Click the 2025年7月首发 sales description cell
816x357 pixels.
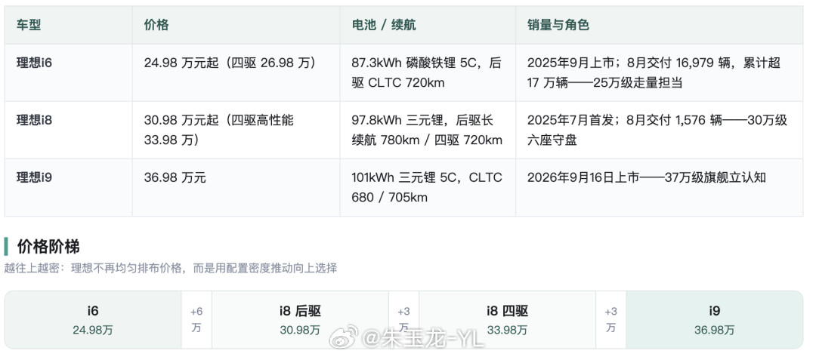[659, 130]
